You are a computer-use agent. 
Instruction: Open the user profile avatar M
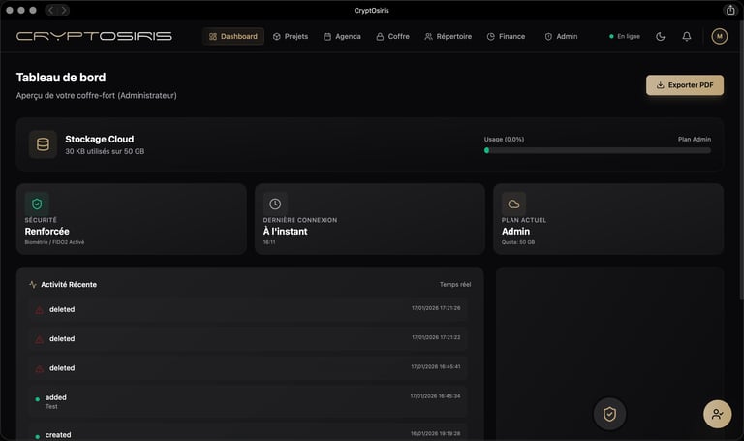[x=720, y=36]
